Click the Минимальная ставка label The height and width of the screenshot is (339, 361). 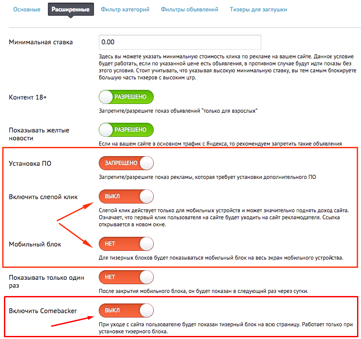pyautogui.click(x=41, y=42)
